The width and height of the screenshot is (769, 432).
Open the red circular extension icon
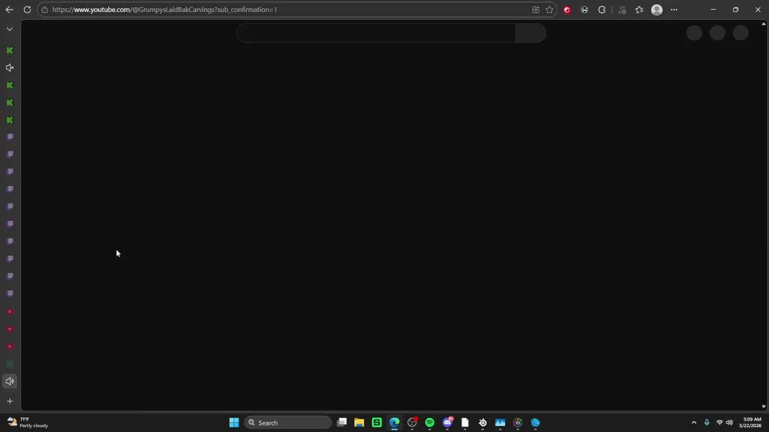tap(567, 10)
